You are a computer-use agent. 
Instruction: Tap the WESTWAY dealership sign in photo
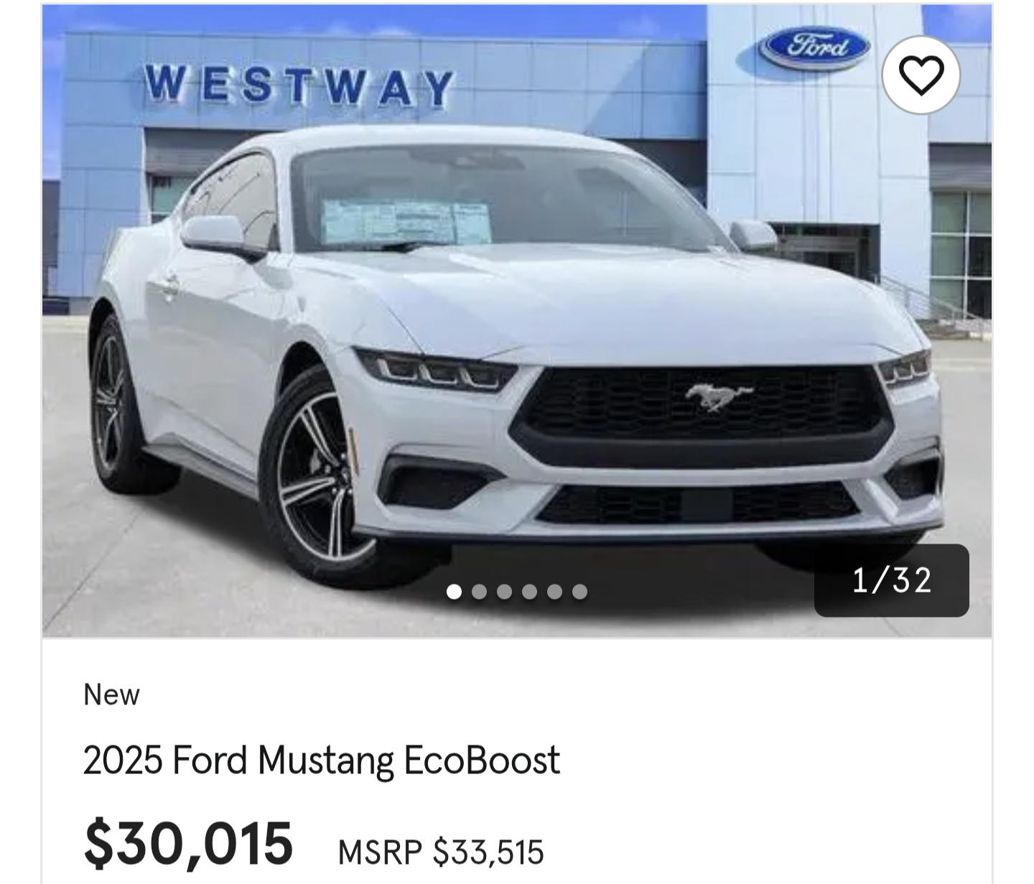coord(299,85)
